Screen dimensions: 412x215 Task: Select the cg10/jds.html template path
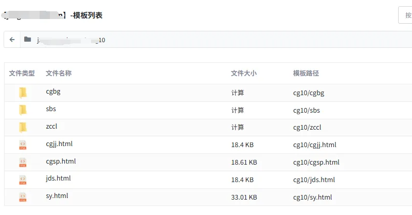314,180
